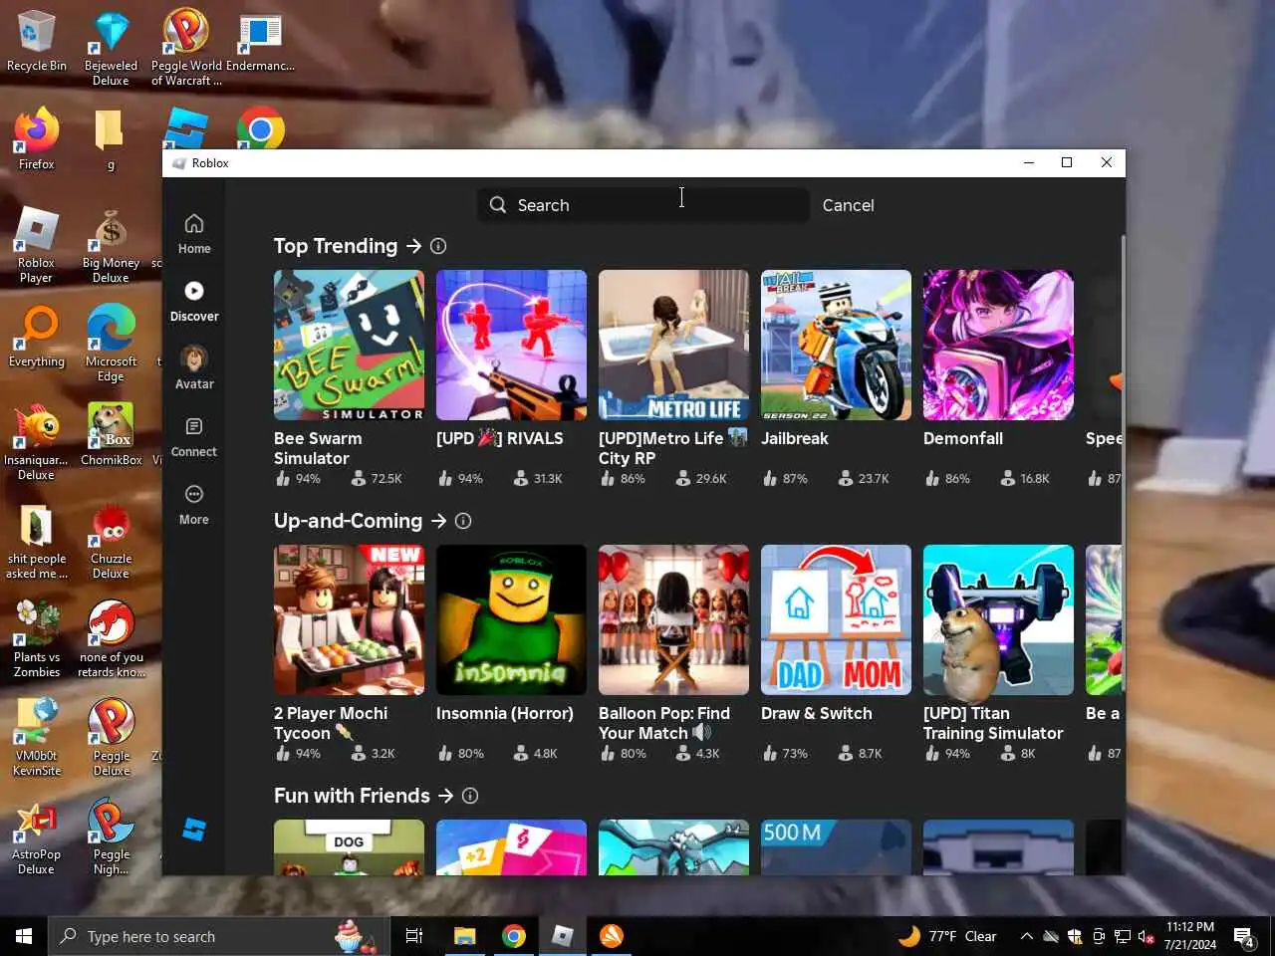Open Balloon Pop: Find Your Match thumbnail
The image size is (1275, 956).
(673, 619)
